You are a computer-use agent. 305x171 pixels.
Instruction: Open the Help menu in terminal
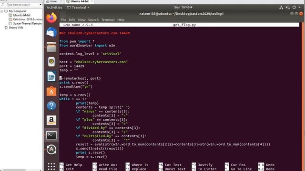(121, 20)
